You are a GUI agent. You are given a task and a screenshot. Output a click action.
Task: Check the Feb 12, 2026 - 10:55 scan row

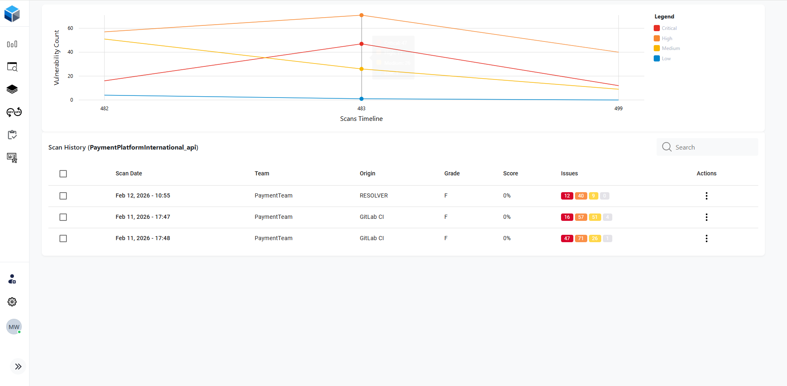(63, 196)
